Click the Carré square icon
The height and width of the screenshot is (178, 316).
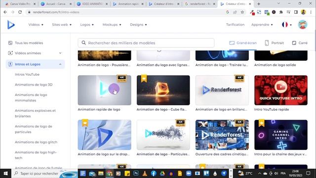pos(294,43)
